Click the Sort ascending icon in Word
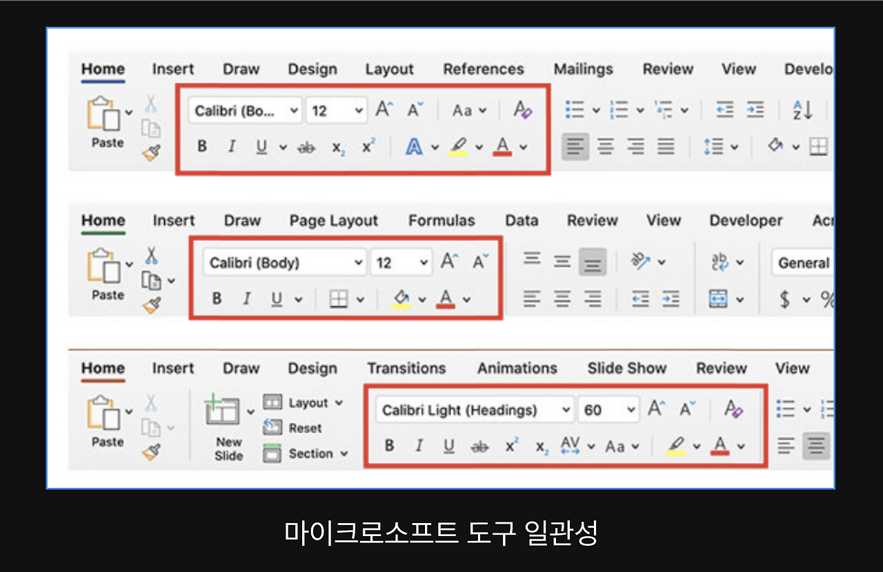Image resolution: width=883 pixels, height=572 pixels. point(802,109)
